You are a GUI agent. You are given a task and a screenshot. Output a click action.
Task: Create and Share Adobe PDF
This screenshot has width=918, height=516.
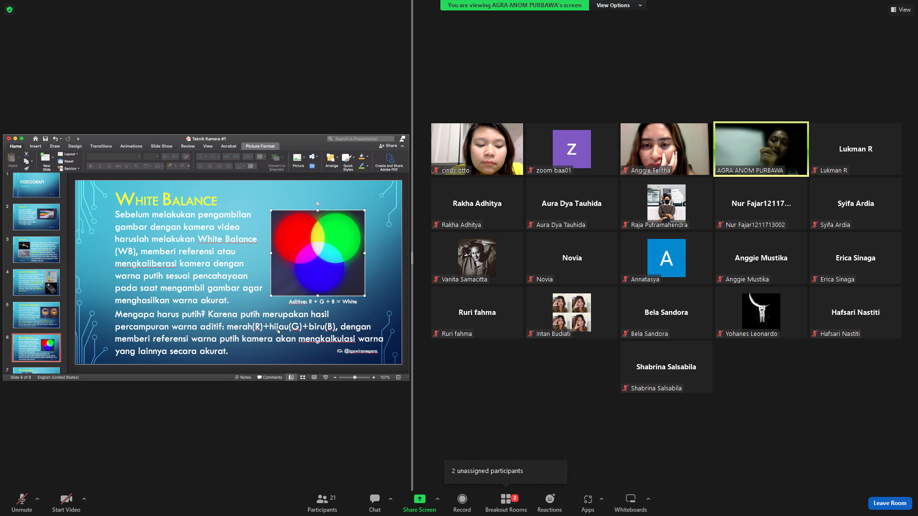click(x=389, y=162)
